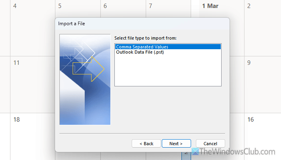Select calendar day 16 in the calendar

coord(250,120)
